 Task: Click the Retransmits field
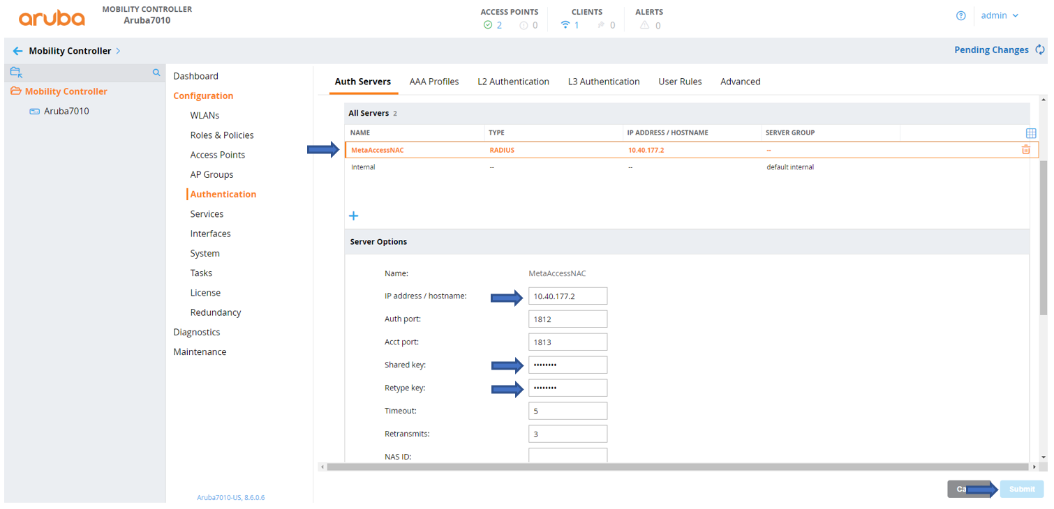click(x=567, y=434)
